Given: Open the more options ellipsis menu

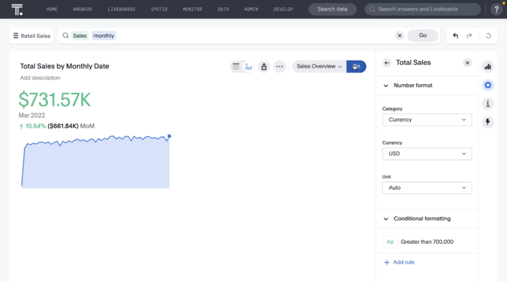Looking at the screenshot, I should click(279, 66).
